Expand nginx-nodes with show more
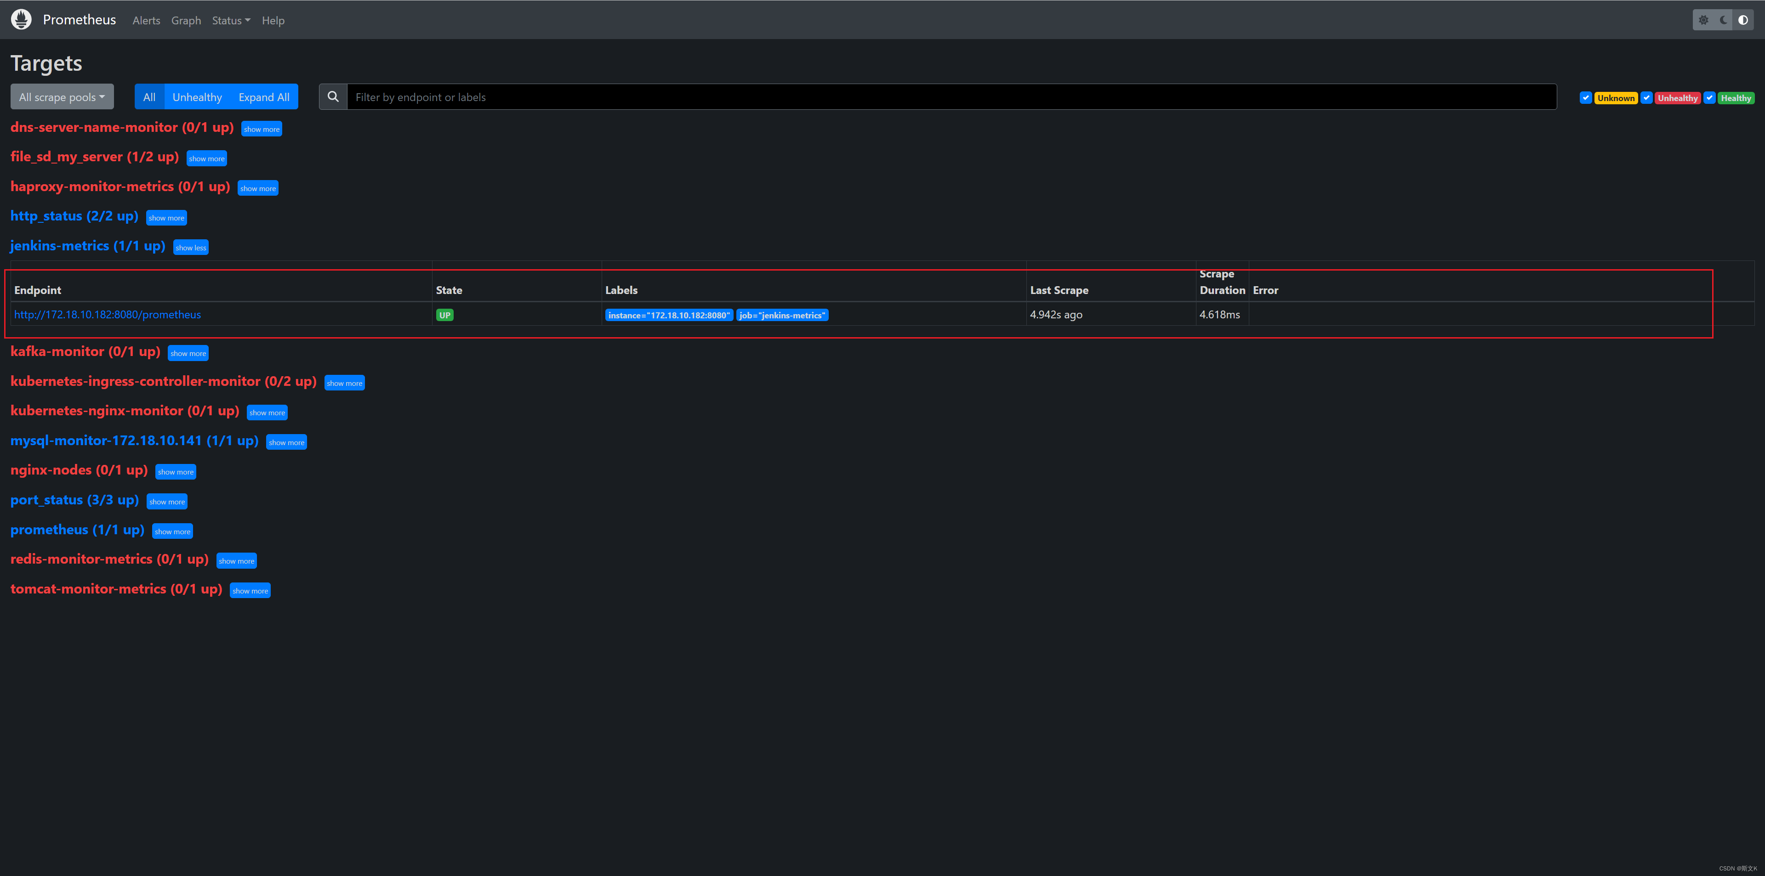Viewport: 1765px width, 876px height. (x=176, y=472)
